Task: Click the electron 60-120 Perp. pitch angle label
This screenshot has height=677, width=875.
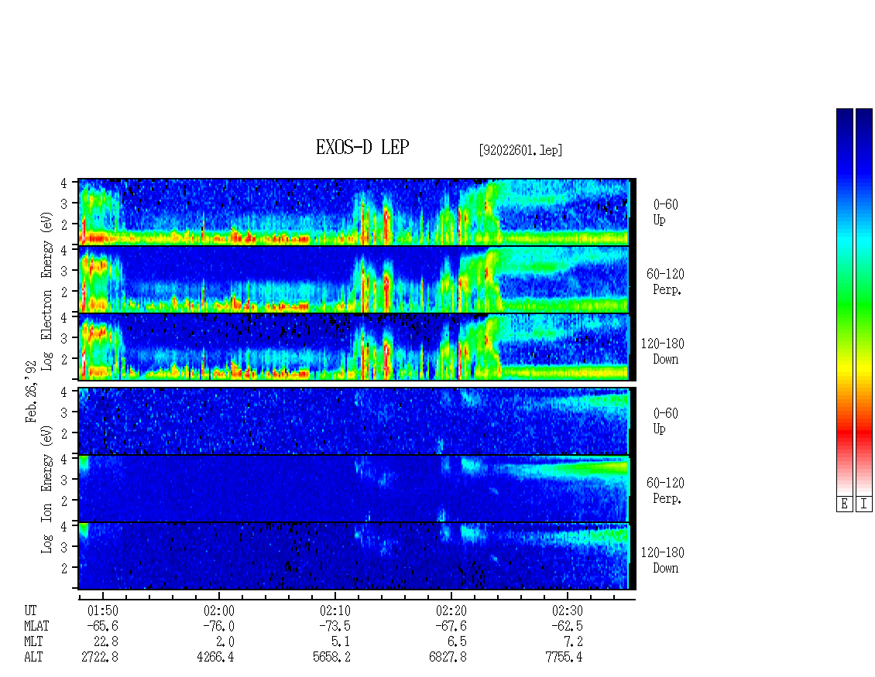Action: point(665,282)
